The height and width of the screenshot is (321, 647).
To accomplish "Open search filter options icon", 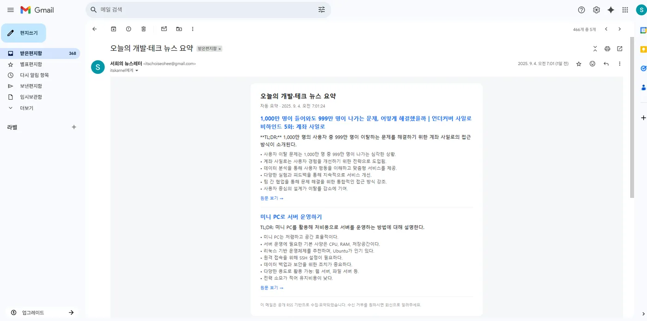I will click(x=322, y=10).
